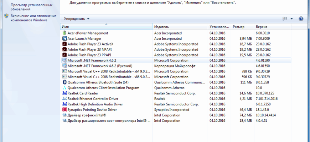310x142 pixels.
Task: Select Synaptics Pointing Device Driver entry
Action: [x=176, y=110]
